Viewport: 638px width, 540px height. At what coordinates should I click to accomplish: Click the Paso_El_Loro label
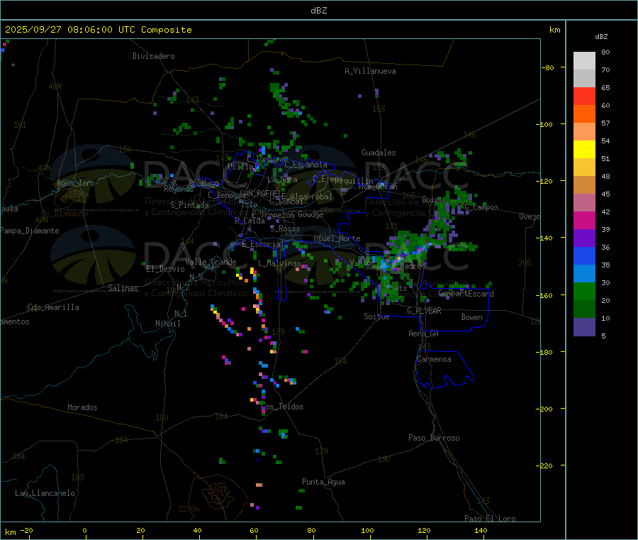click(x=491, y=519)
